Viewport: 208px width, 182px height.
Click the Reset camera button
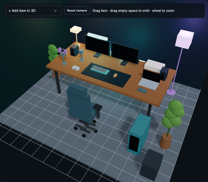(77, 11)
